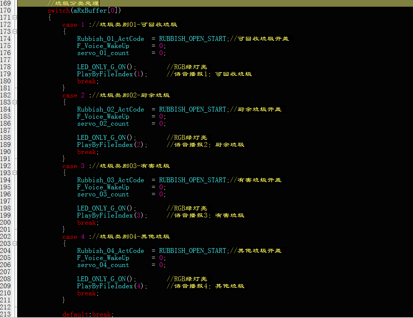
Task: Click the highlighted comment on line 169
Action: tap(73, 3)
